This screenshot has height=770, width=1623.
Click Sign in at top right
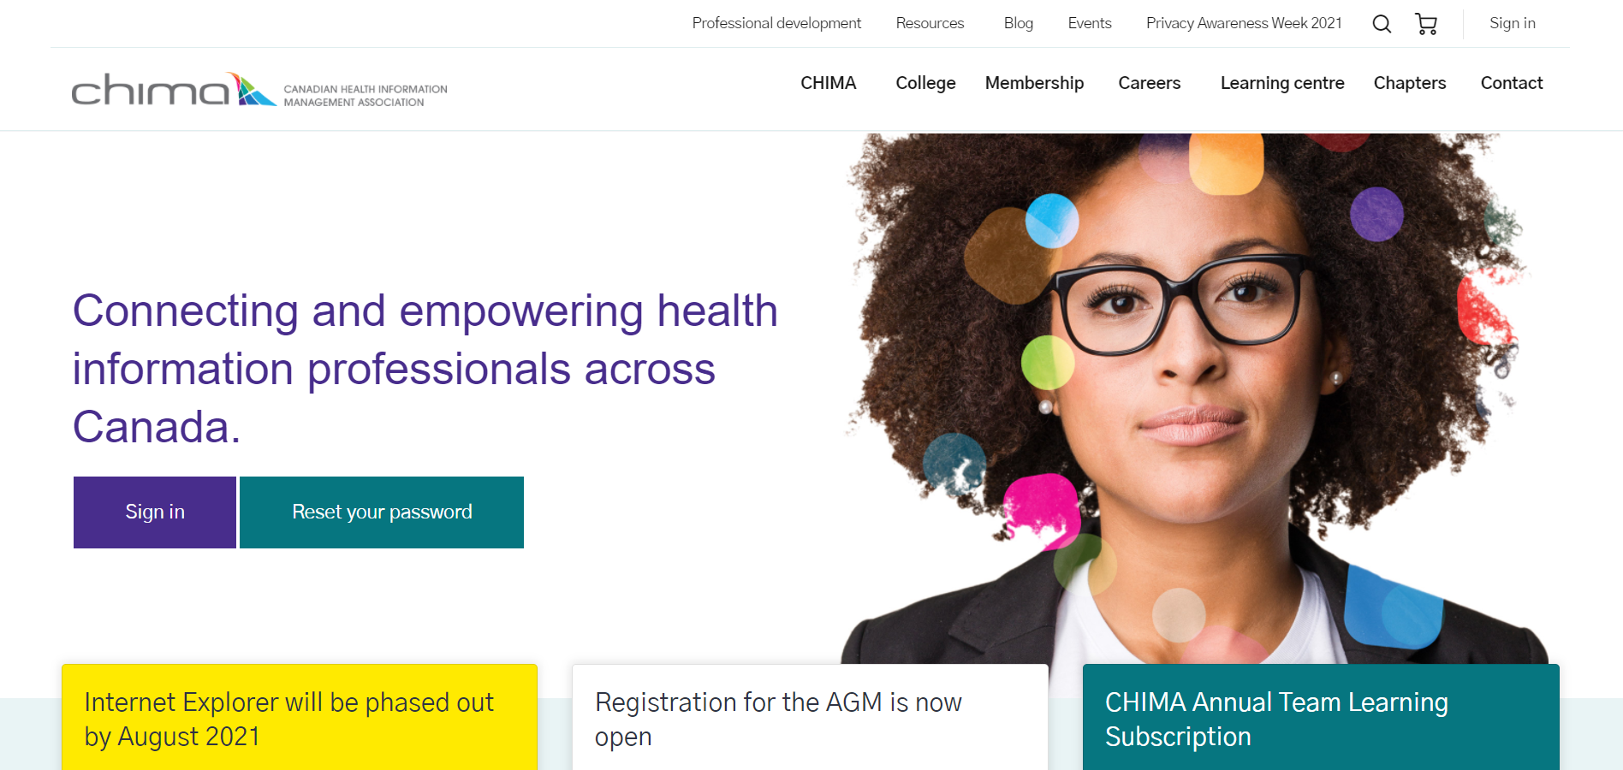pyautogui.click(x=1512, y=23)
